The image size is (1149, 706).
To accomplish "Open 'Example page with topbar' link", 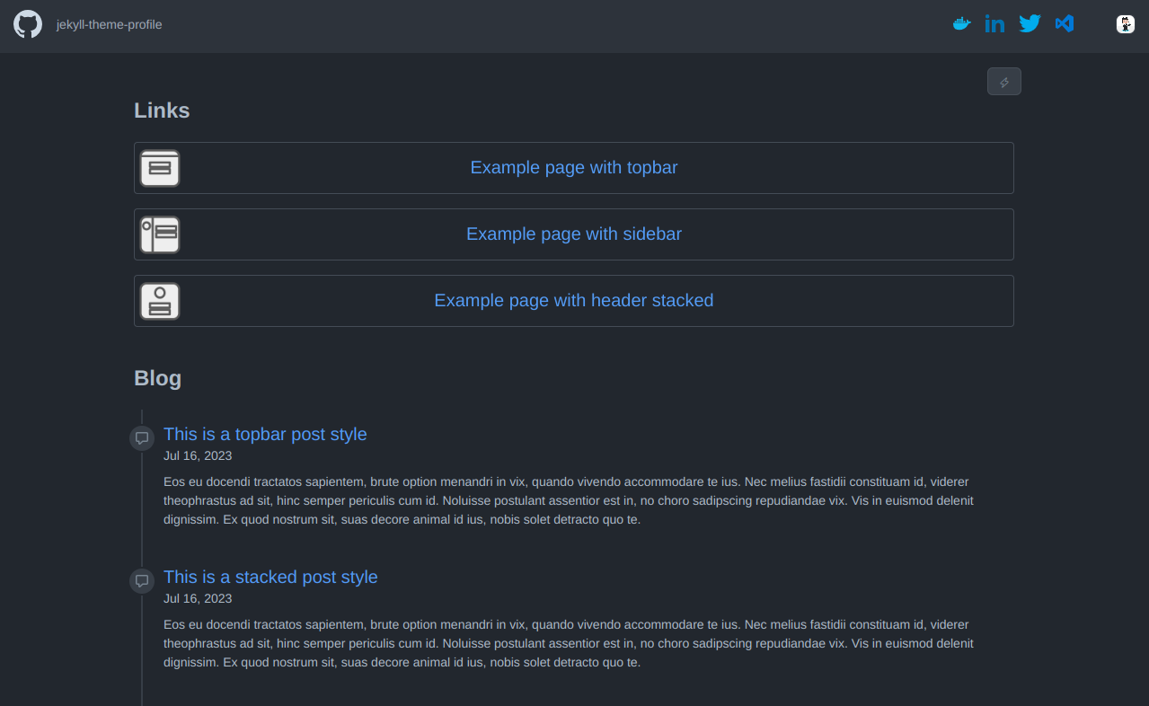I will point(573,168).
